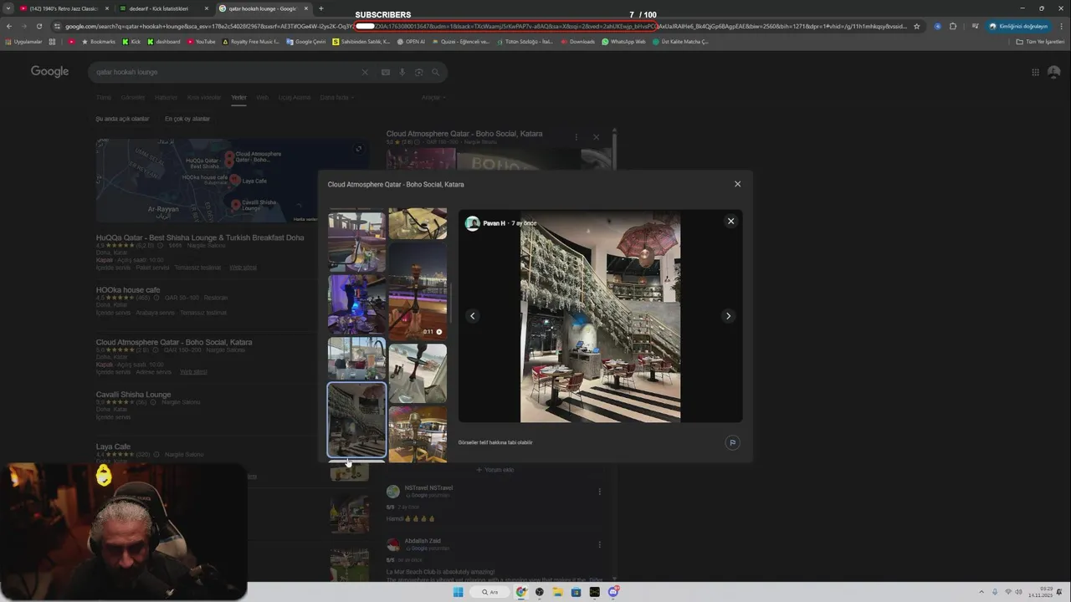The height and width of the screenshot is (602, 1071).
Task: Open the purple-lit hookah thumbnail
Action: point(356,304)
